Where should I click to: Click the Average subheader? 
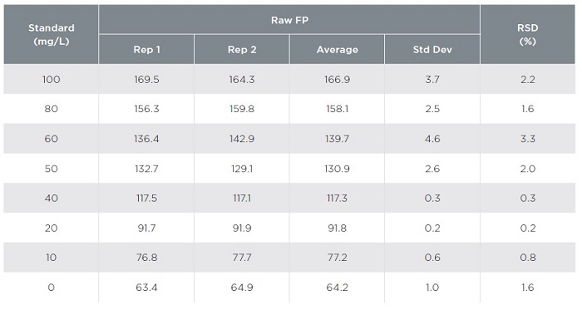[x=337, y=49]
